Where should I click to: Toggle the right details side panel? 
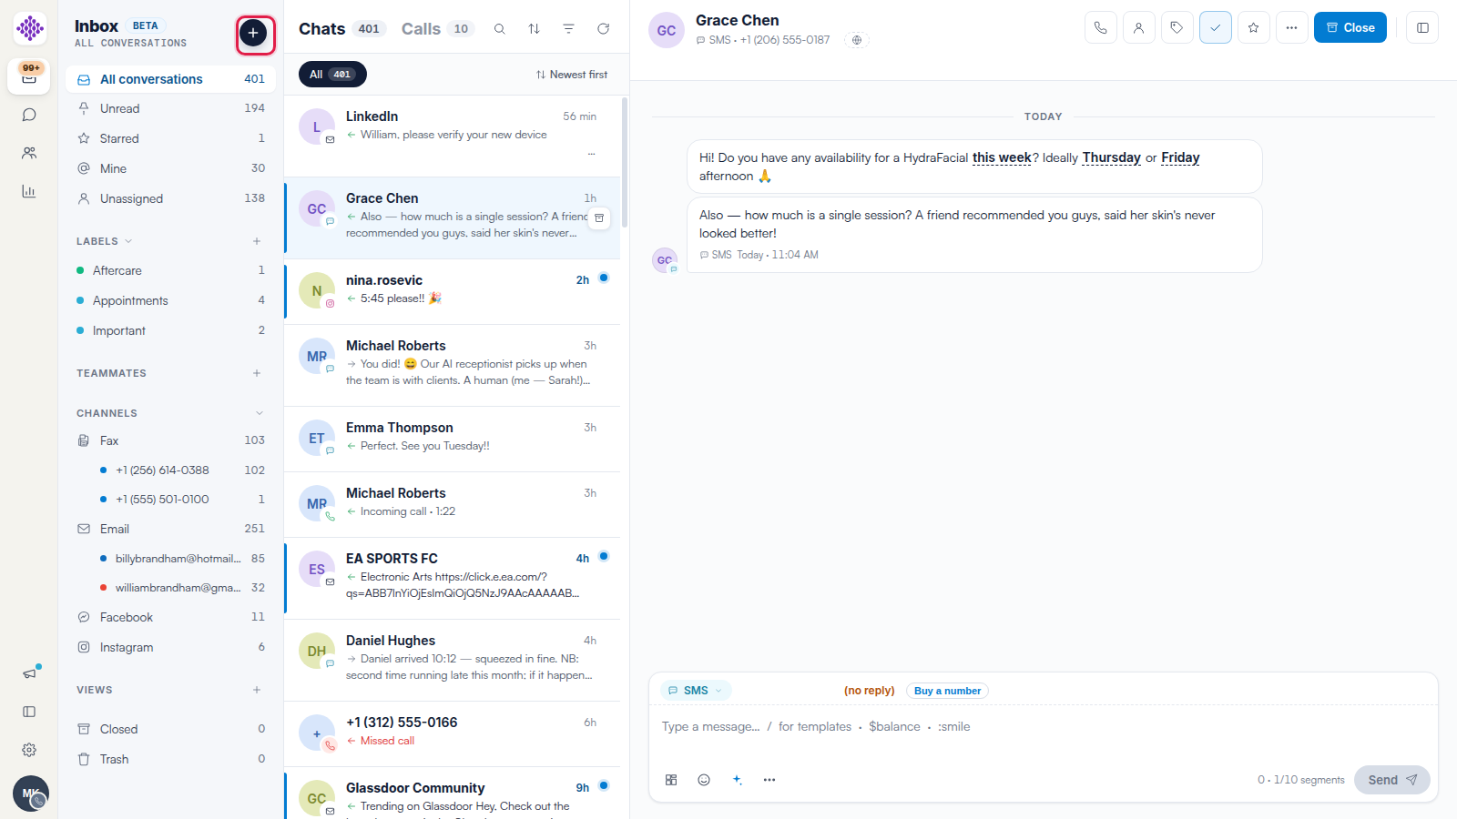point(1422,27)
